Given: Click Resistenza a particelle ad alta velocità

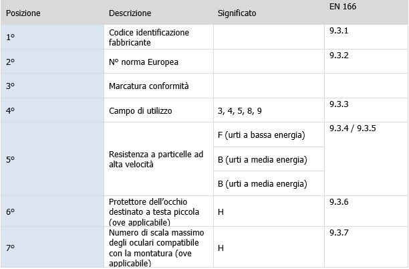Looking at the screenshot, I should [156, 159].
